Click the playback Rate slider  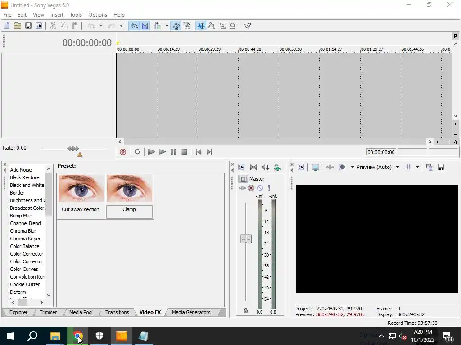pyautogui.click(x=73, y=149)
